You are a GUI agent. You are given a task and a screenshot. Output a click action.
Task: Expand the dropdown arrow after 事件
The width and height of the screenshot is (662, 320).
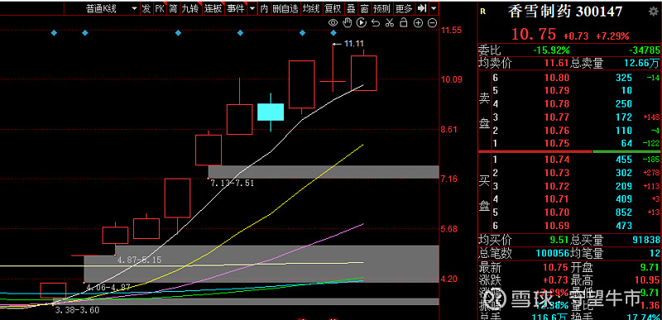point(252,8)
